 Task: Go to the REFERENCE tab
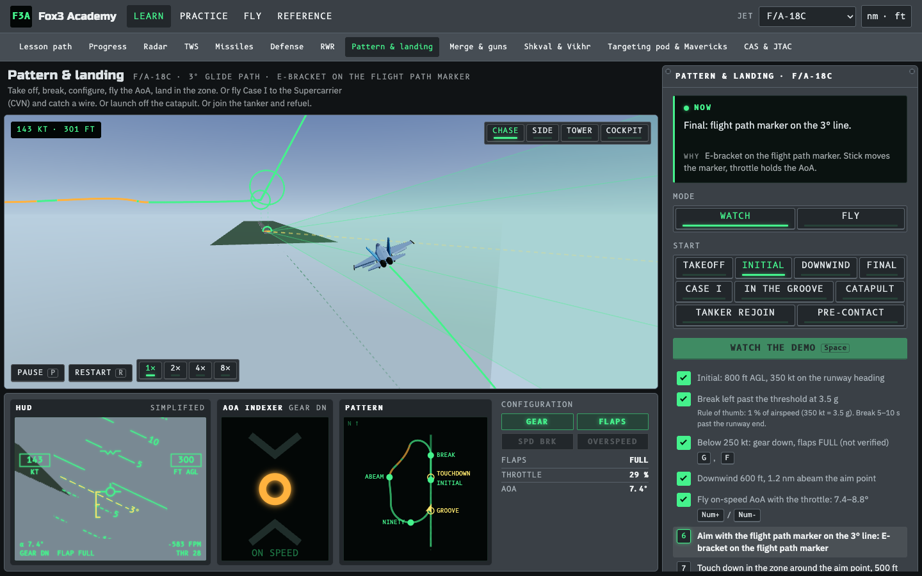tap(305, 17)
